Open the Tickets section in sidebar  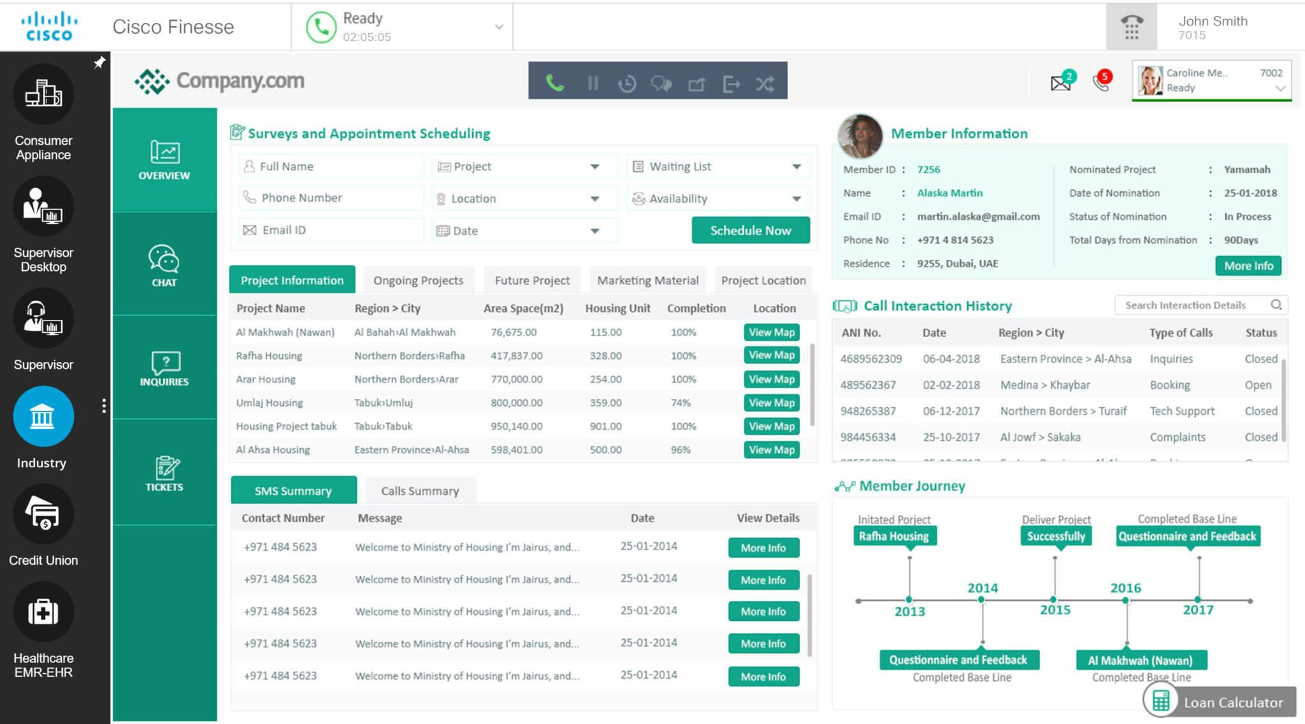164,474
